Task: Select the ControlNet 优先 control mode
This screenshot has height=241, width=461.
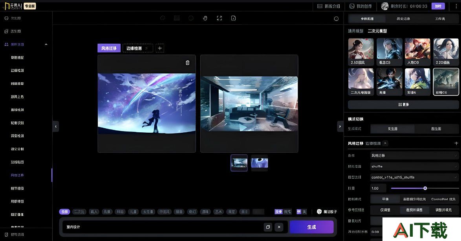Action: pos(443,199)
